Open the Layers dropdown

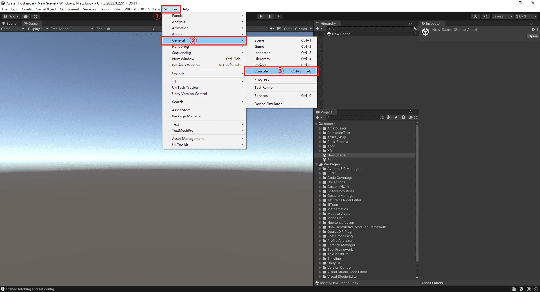502,16
